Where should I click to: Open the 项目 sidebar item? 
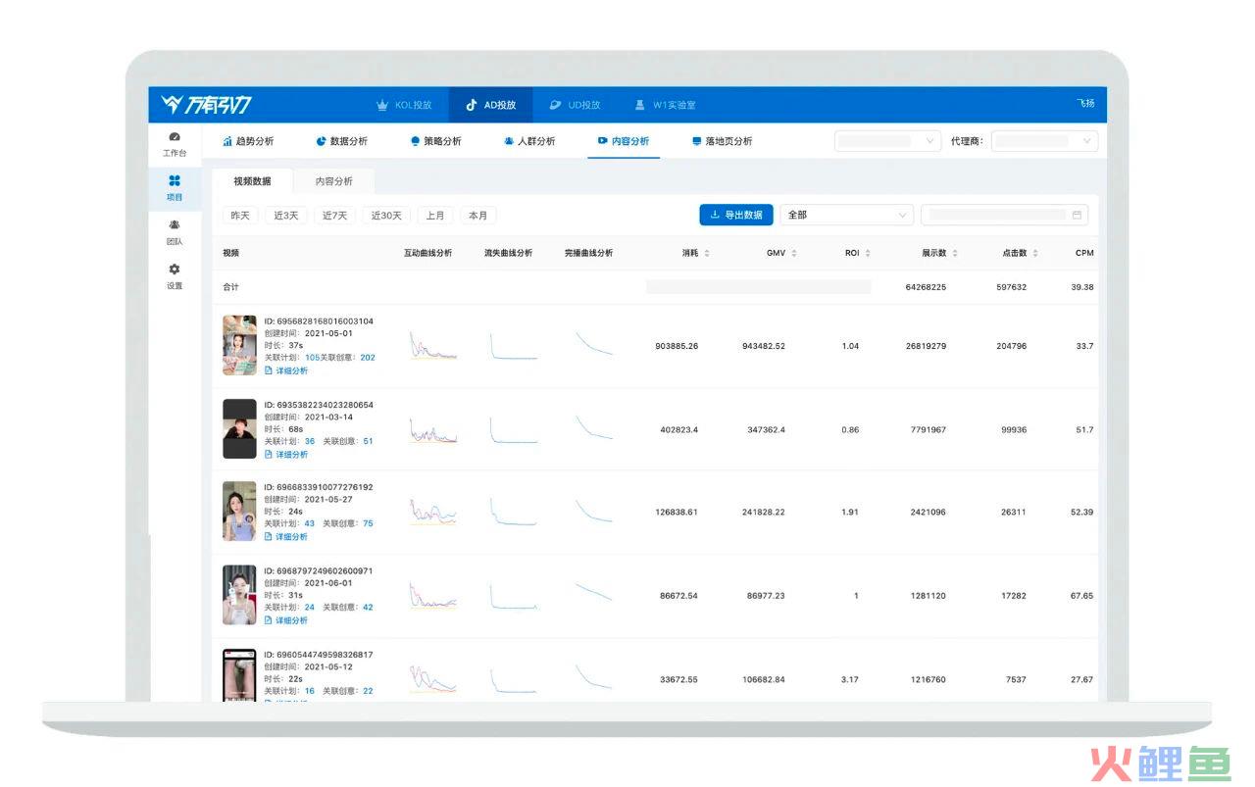pyautogui.click(x=175, y=187)
